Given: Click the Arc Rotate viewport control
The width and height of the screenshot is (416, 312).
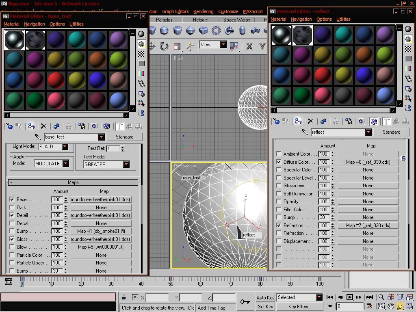Looking at the screenshot, I should [400, 306].
